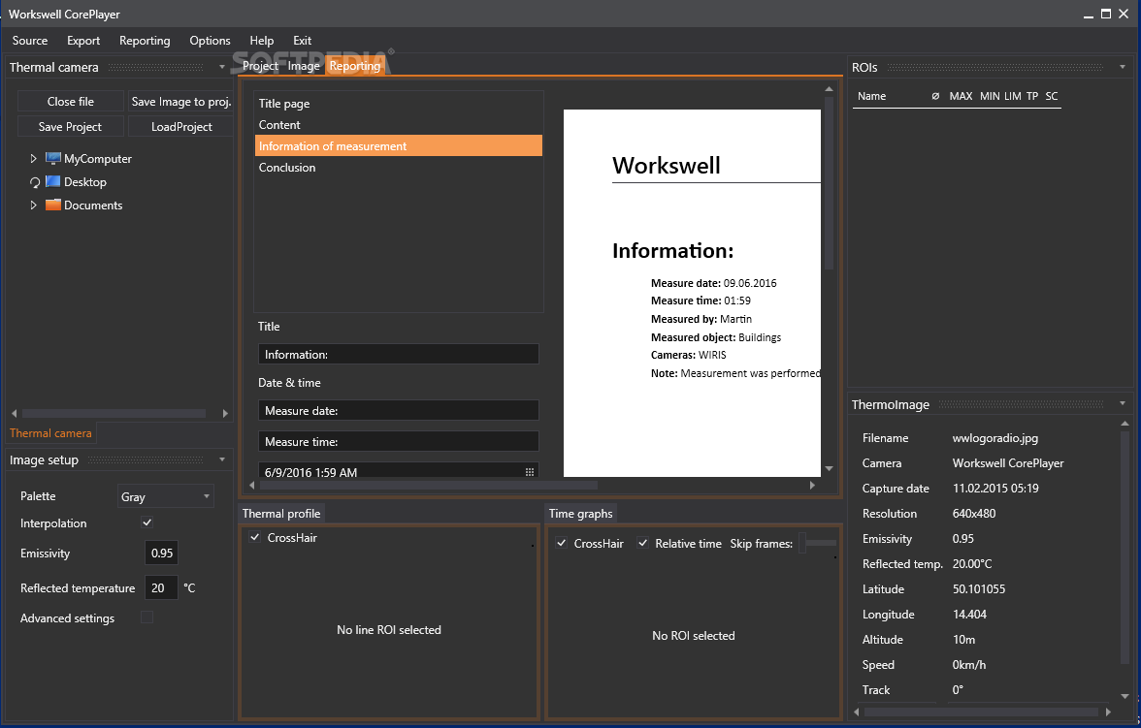Screen dimensions: 1141x728
Task: Expand the Documents tree node
Action: pos(33,206)
